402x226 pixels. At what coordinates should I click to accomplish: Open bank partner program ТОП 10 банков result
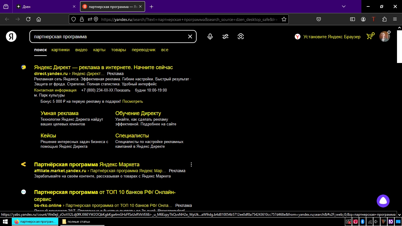pos(105,196)
